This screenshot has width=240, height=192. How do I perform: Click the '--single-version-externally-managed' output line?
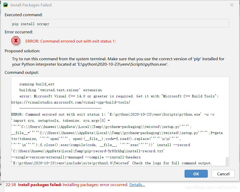[76, 157]
